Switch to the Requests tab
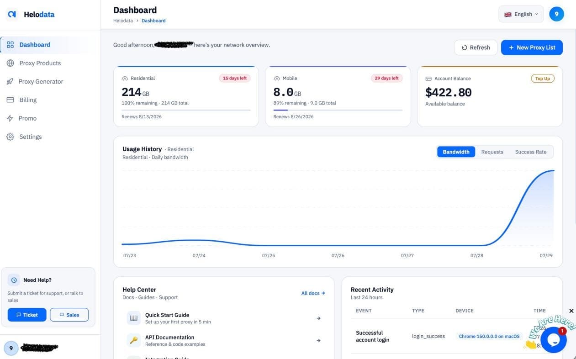 click(x=492, y=152)
